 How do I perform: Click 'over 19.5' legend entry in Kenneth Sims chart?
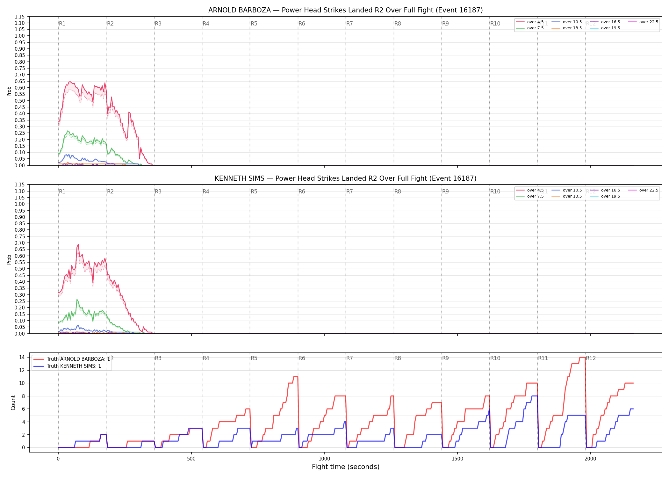point(605,196)
